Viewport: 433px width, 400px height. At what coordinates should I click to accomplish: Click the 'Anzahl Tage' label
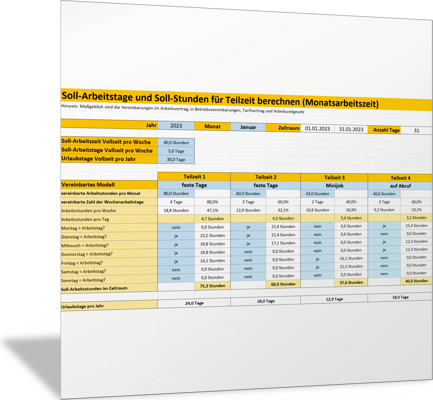pos(384,130)
